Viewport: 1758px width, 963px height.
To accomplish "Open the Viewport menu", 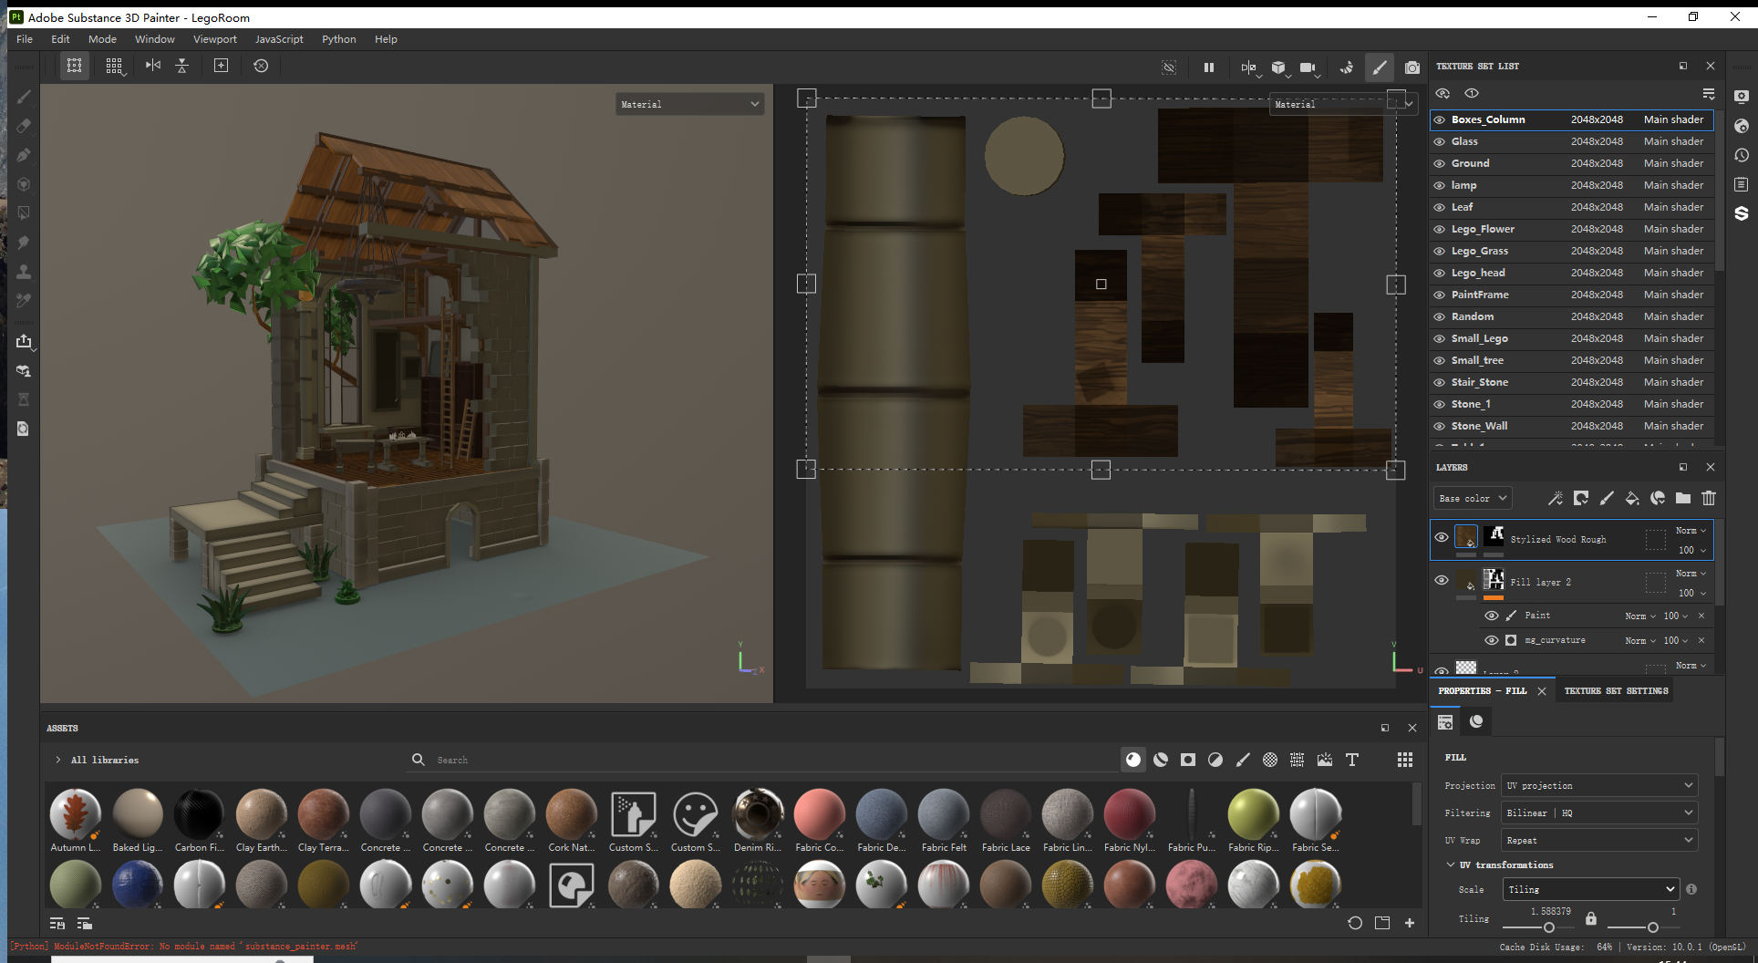I will [x=214, y=39].
